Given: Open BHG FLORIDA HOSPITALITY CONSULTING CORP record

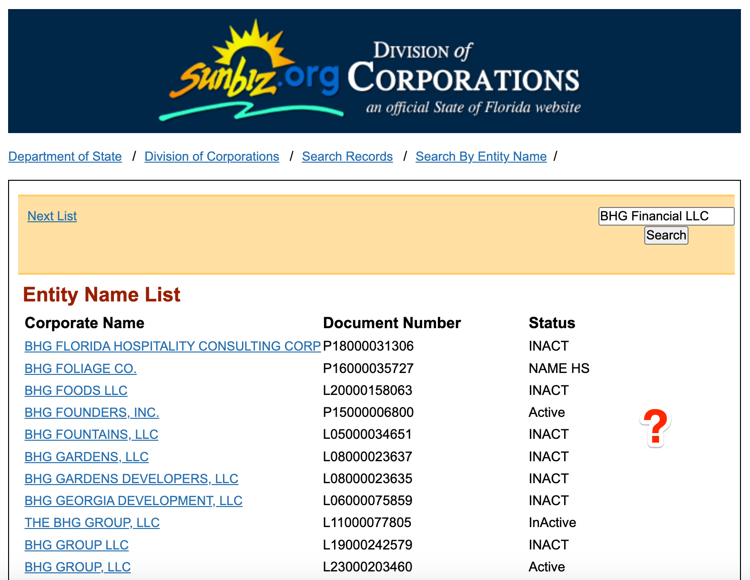Looking at the screenshot, I should tap(172, 346).
